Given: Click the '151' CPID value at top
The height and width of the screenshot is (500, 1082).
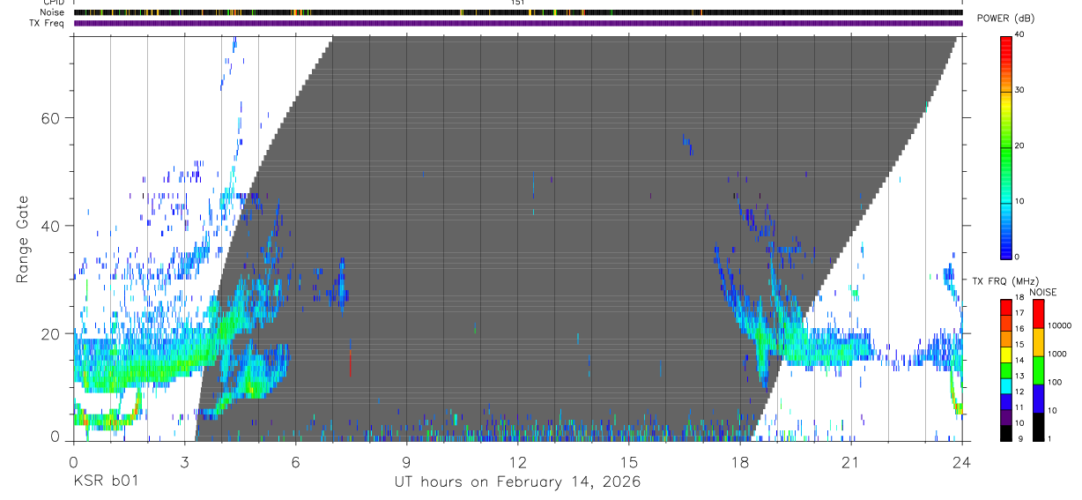Looking at the screenshot, I should pos(518,3).
